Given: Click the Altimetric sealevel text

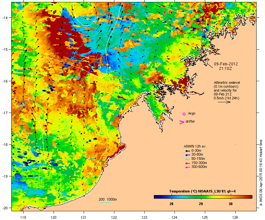Looking at the screenshot, I should tap(227, 82).
